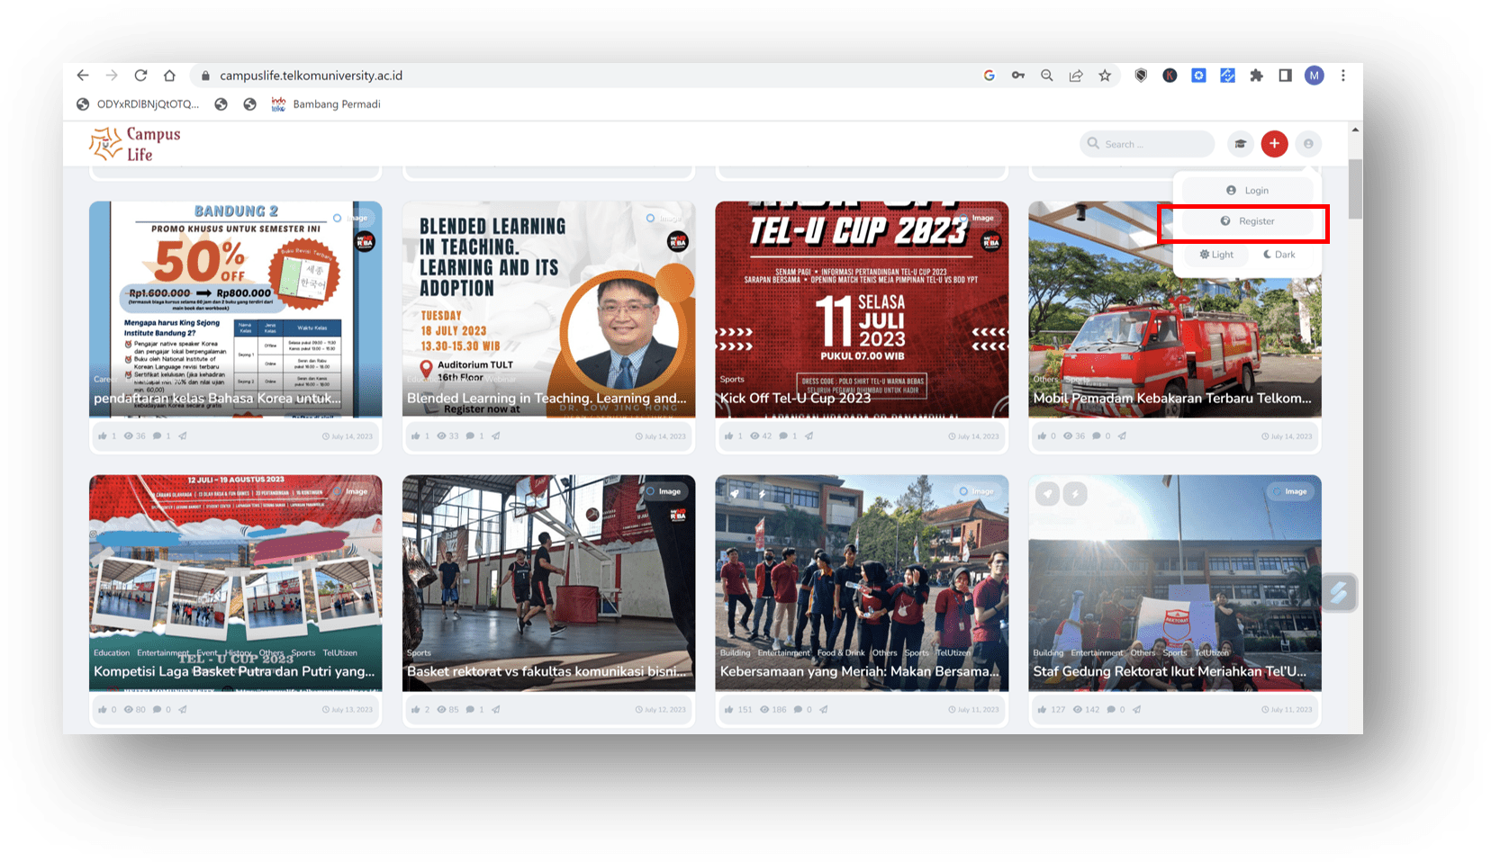
Task: Click the vertical page scrollbar thumb
Action: 1355,189
